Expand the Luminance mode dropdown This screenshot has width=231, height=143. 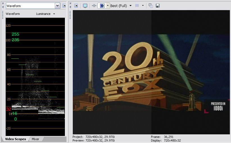(54, 14)
